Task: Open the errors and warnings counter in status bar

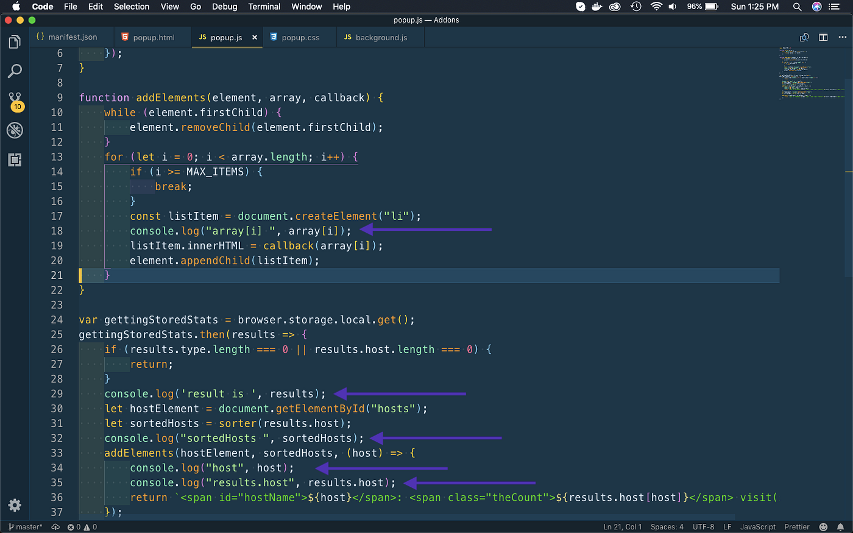Action: click(82, 527)
